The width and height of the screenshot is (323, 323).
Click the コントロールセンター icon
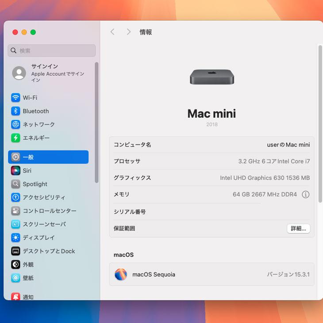point(15,211)
